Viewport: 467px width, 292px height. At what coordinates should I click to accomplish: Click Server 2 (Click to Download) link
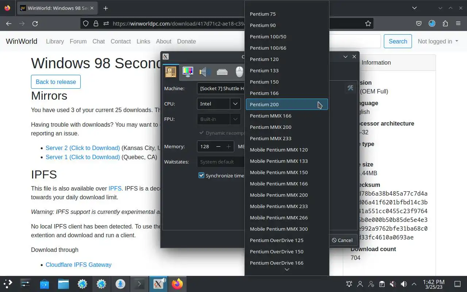pos(82,148)
